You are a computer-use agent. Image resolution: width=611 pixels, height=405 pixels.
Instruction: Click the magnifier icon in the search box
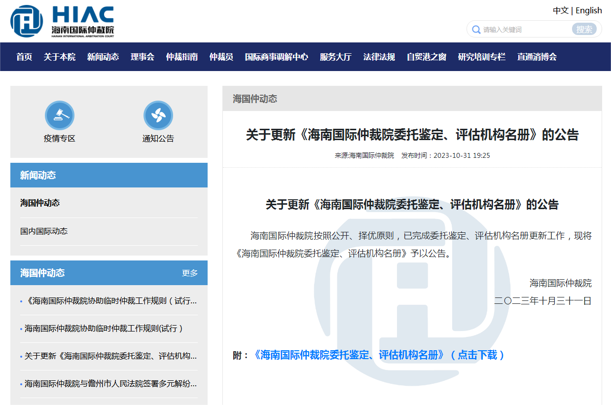[x=476, y=30]
